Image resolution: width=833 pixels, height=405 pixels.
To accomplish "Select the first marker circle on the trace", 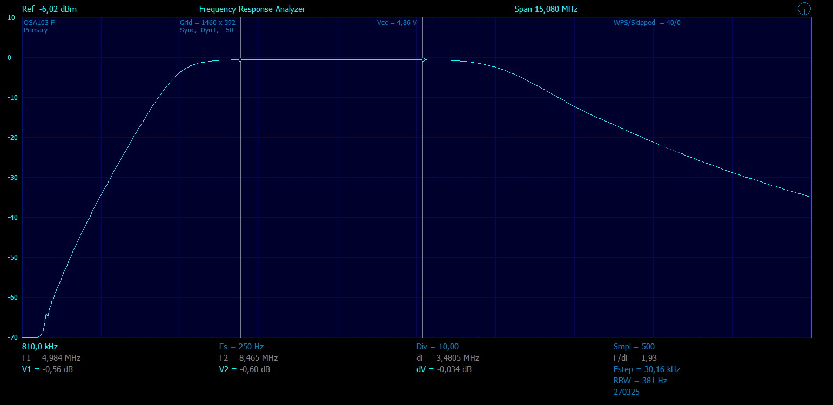I will 240,59.
